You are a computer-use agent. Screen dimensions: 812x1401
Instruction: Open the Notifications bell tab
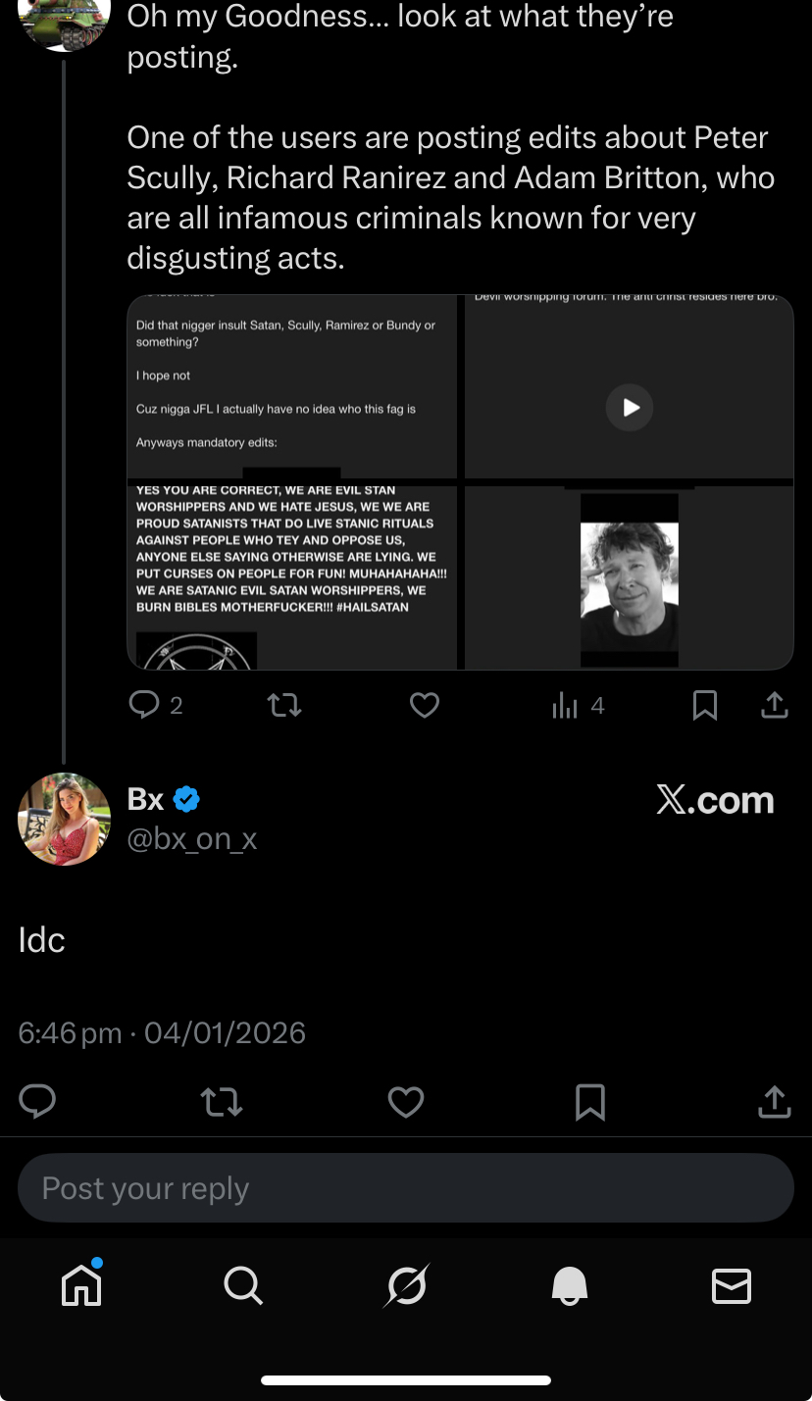(x=570, y=1284)
